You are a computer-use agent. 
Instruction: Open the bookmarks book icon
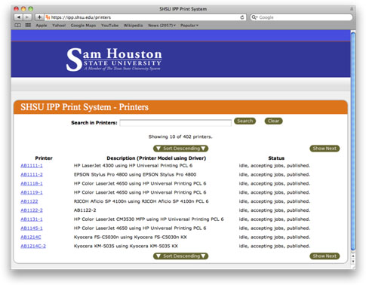click(x=17, y=25)
